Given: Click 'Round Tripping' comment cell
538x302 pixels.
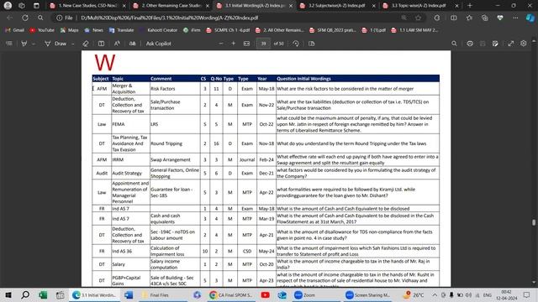Looking at the screenshot, I should (175, 143).
